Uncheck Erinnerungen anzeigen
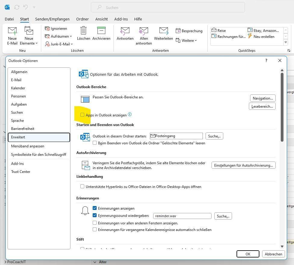Image resolution: width=294 pixels, height=265 pixels. pos(95,208)
